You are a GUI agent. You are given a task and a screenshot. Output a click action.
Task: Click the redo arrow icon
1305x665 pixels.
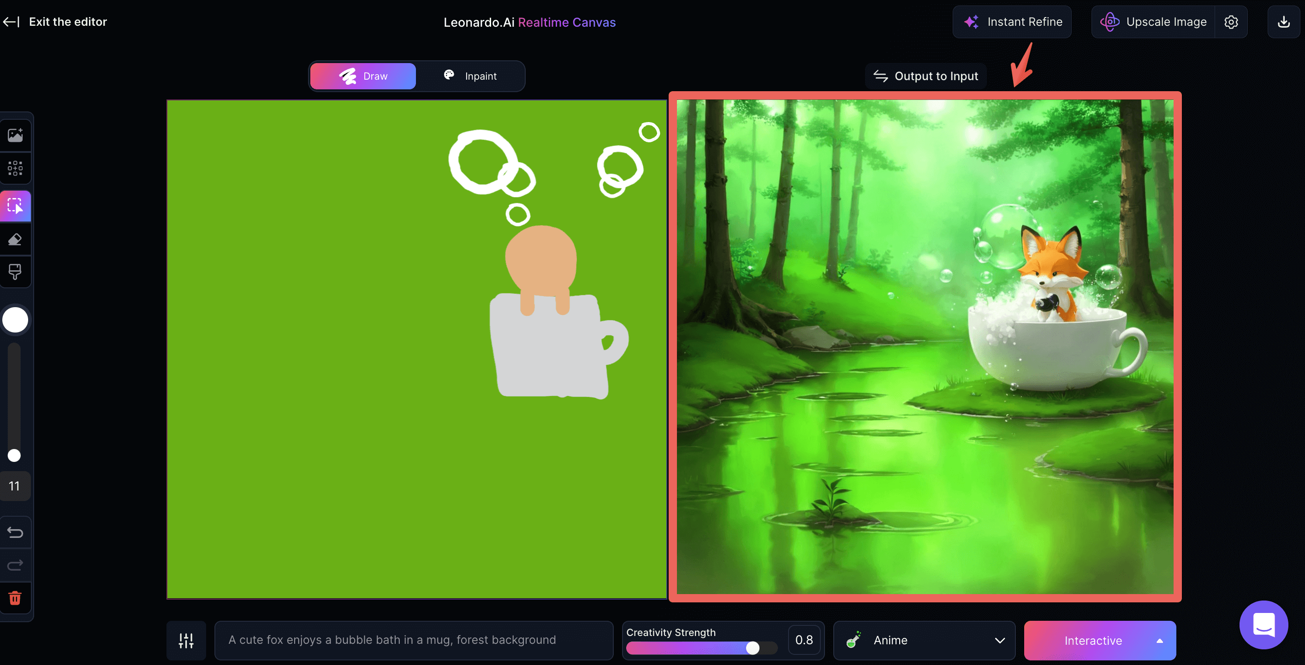pyautogui.click(x=15, y=565)
